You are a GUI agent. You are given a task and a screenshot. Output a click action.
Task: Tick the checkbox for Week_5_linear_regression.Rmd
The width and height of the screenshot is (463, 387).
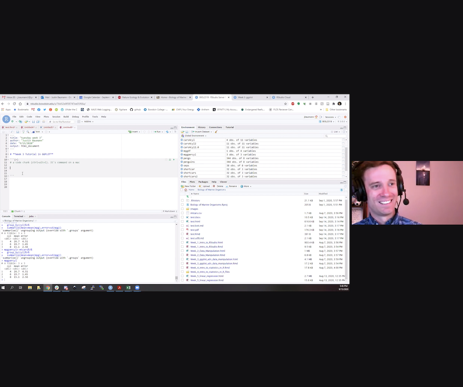pyautogui.click(x=182, y=280)
